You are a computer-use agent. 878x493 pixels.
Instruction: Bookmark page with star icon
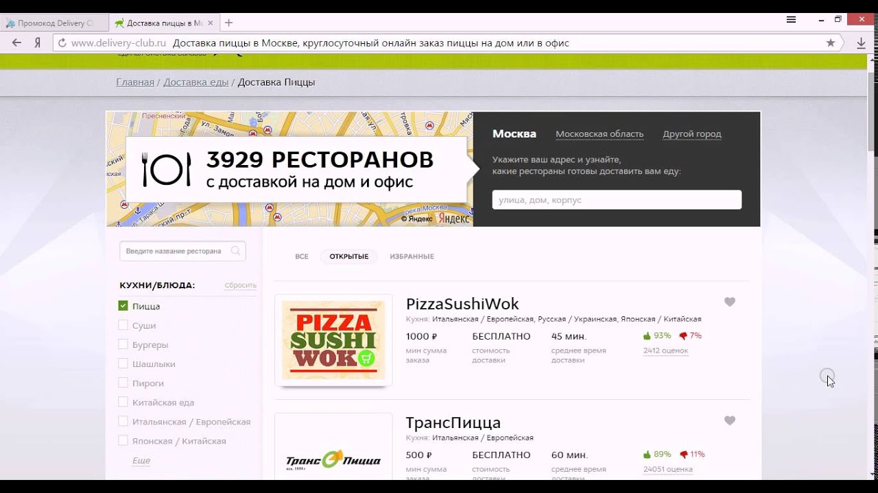[831, 42]
